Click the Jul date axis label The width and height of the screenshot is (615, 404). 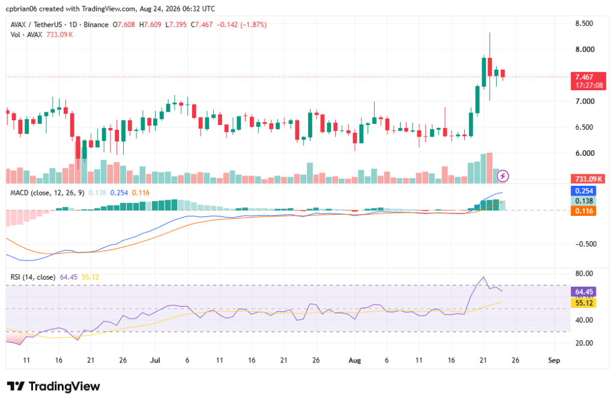[156, 361]
